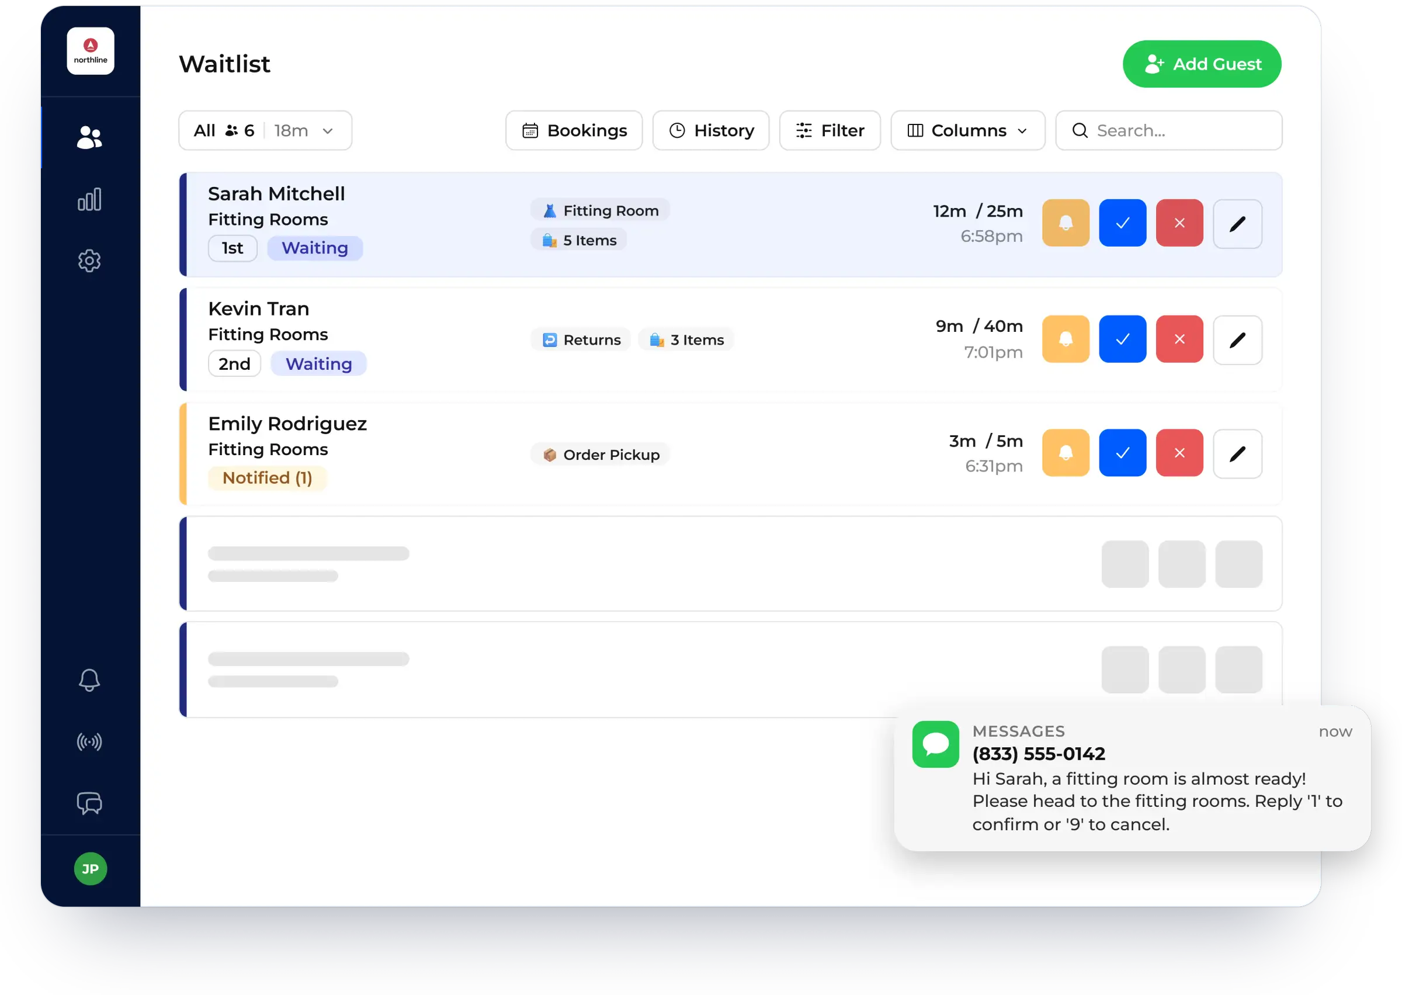Viewport: 1402px width, 995px height.
Task: Mark Emily Rodriguez as served with checkmark
Action: 1123,453
